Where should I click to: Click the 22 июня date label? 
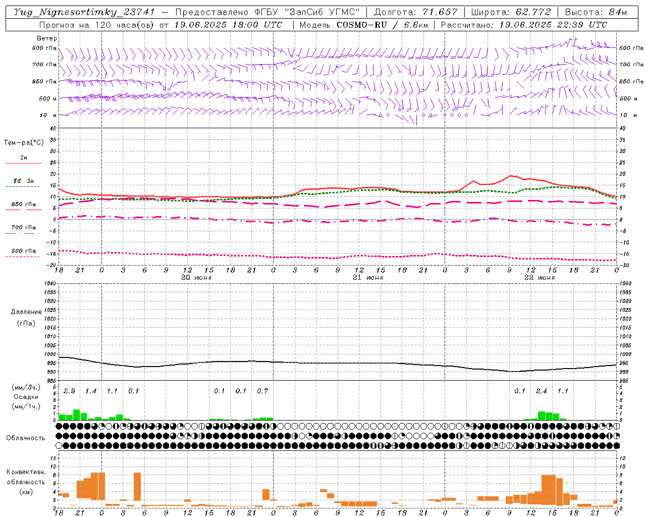[540, 278]
